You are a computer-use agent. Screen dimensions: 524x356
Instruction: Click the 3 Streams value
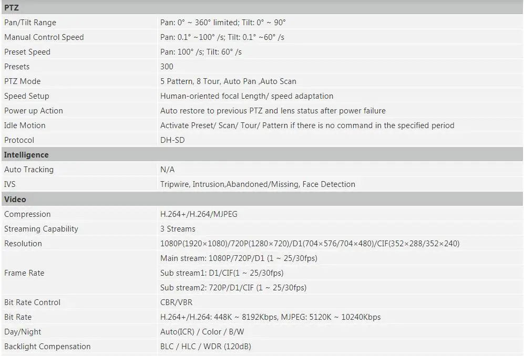click(178, 229)
